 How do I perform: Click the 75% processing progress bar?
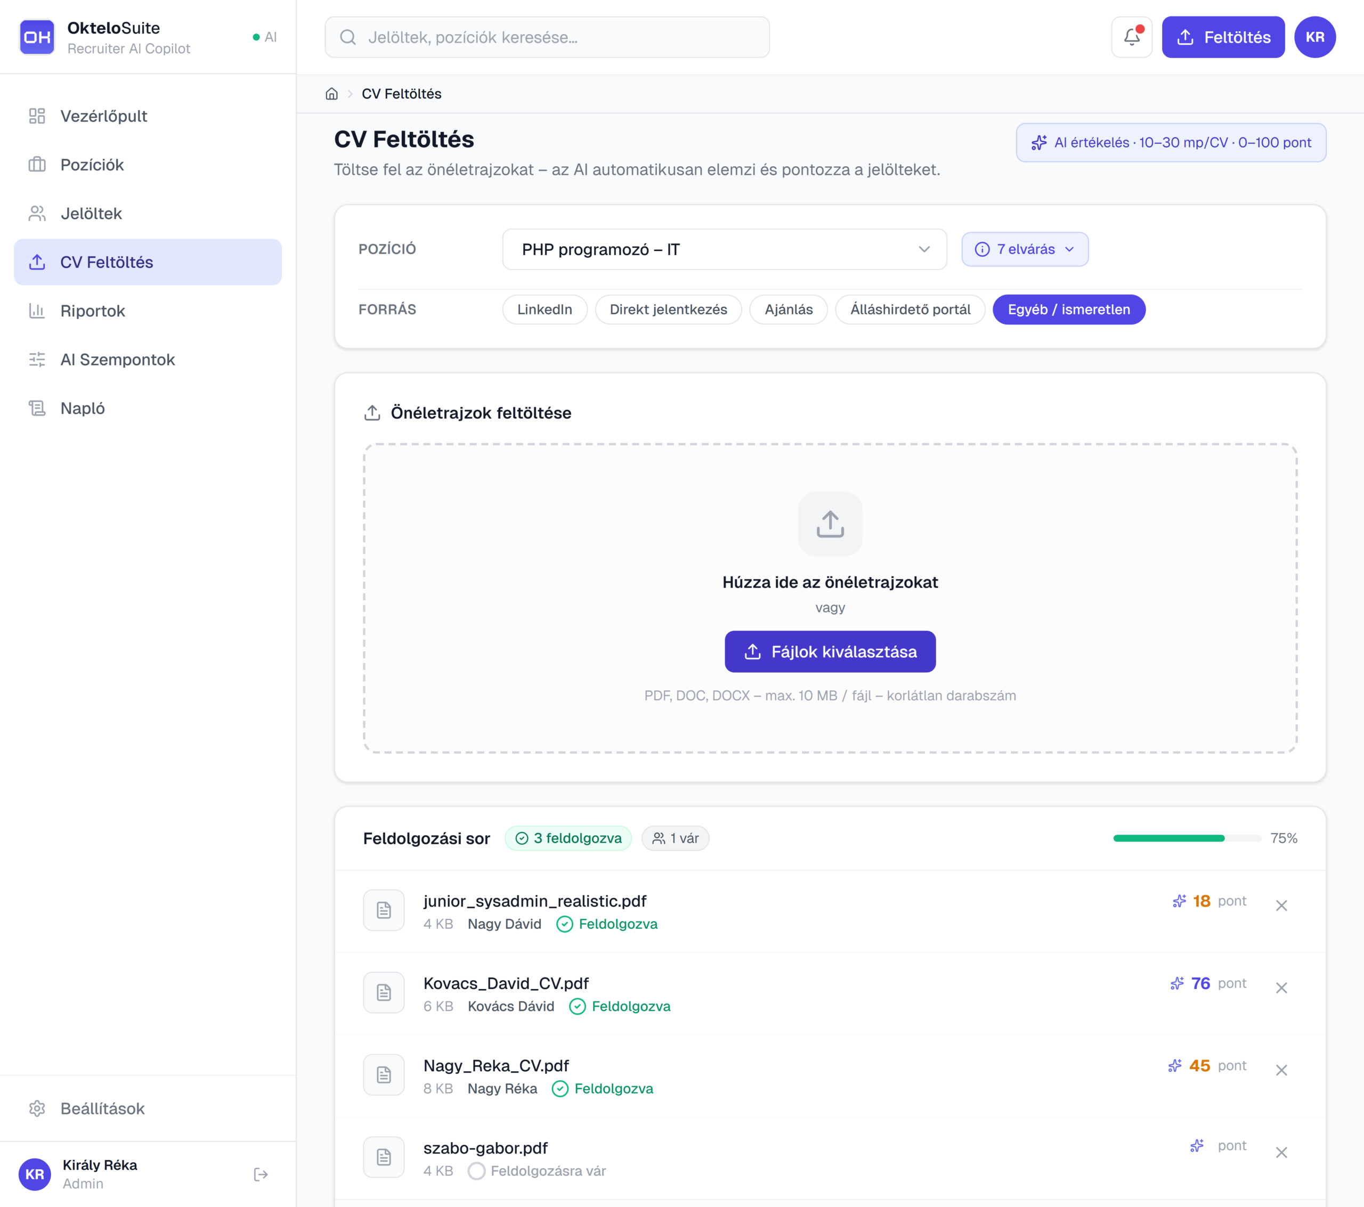tap(1187, 838)
